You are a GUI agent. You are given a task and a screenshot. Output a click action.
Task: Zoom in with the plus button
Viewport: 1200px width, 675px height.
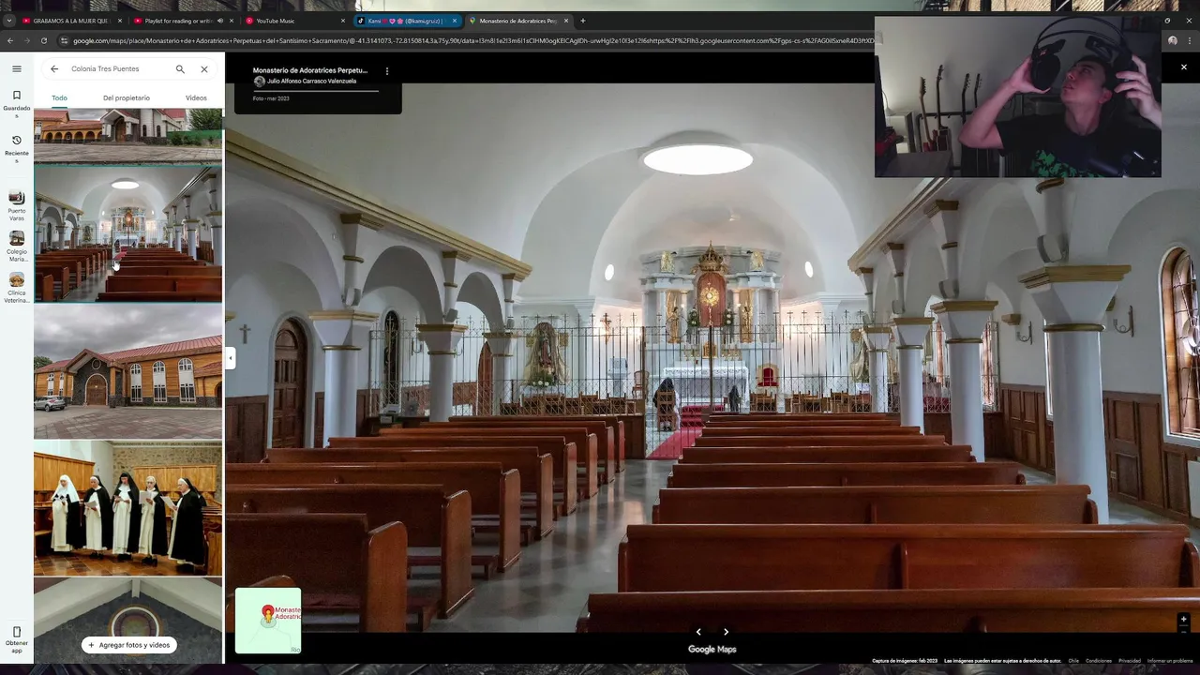[1183, 619]
